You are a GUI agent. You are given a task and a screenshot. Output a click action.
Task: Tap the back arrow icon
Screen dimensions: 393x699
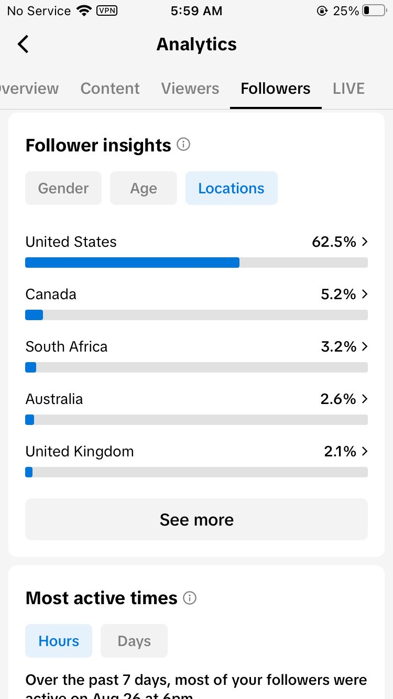point(23,45)
